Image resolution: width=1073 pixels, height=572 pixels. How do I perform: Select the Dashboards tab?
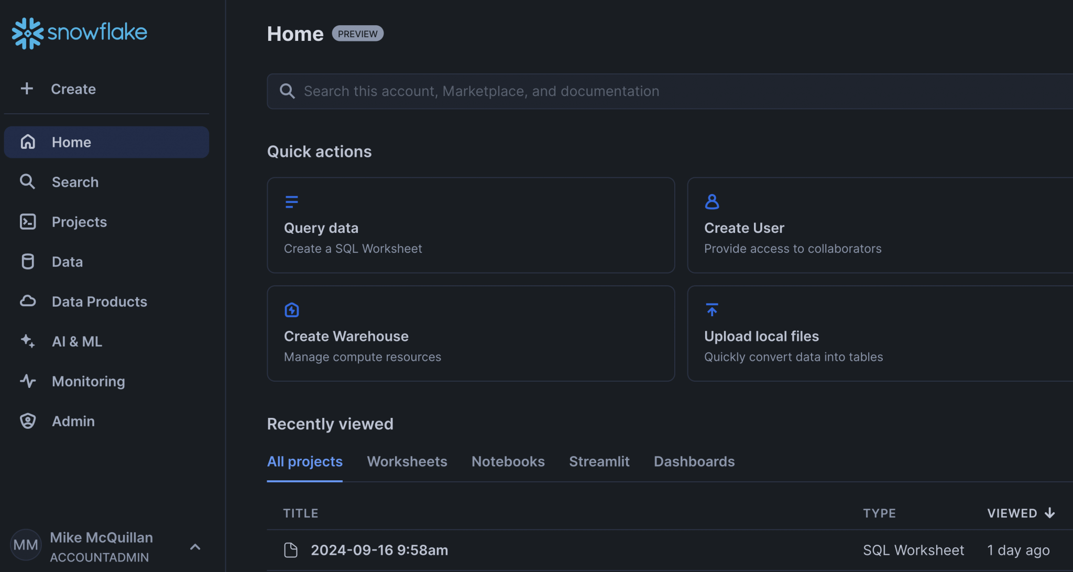(694, 461)
